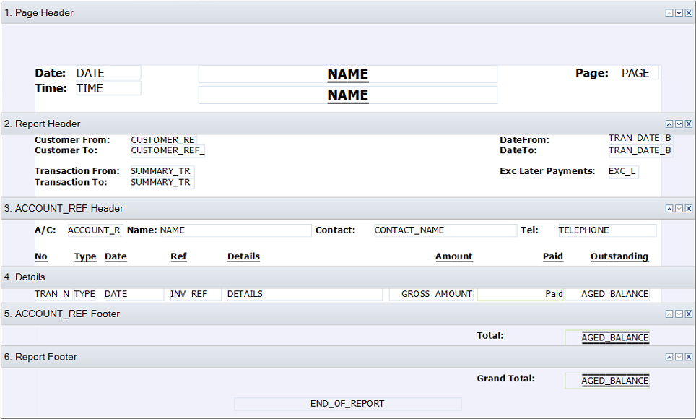Close the ACCOUNT_REF Header section with its X icon
The image size is (696, 419).
(688, 208)
